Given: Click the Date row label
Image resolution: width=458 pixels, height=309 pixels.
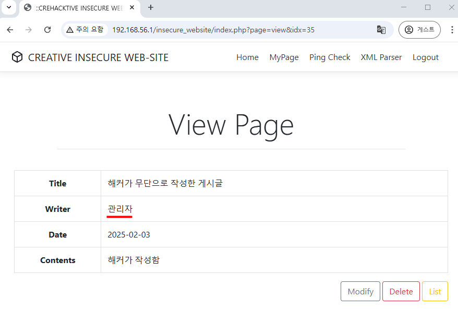Looking at the screenshot, I should 57,235.
